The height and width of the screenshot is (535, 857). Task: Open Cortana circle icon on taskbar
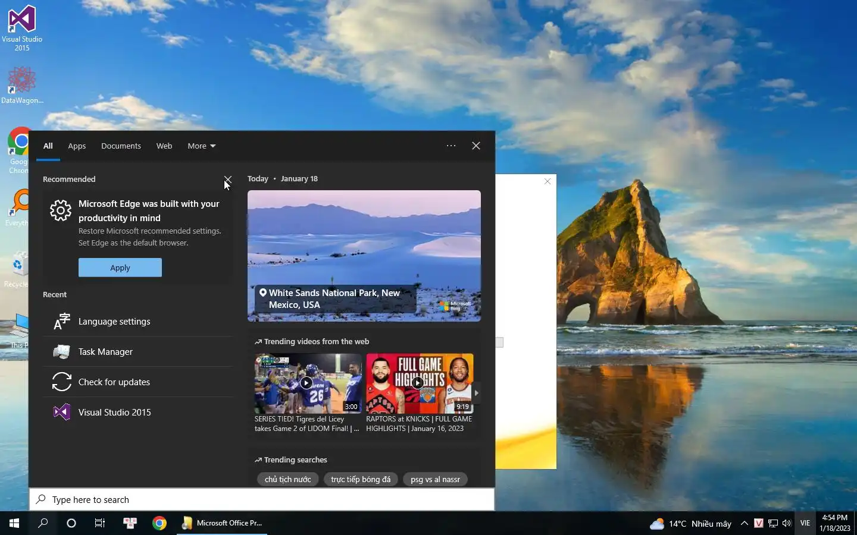[71, 523]
